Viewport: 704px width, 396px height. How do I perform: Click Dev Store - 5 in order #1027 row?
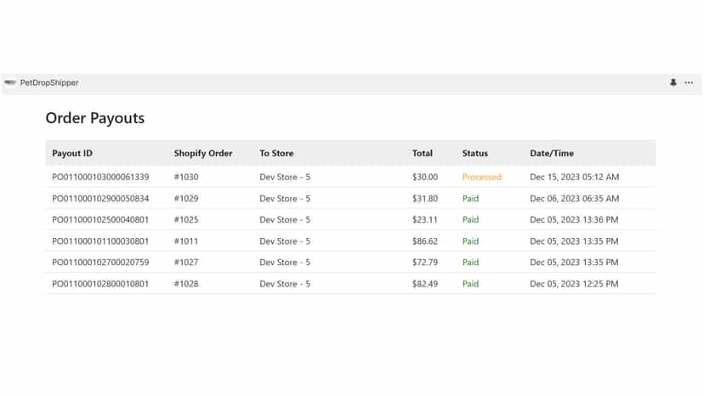[x=285, y=263]
